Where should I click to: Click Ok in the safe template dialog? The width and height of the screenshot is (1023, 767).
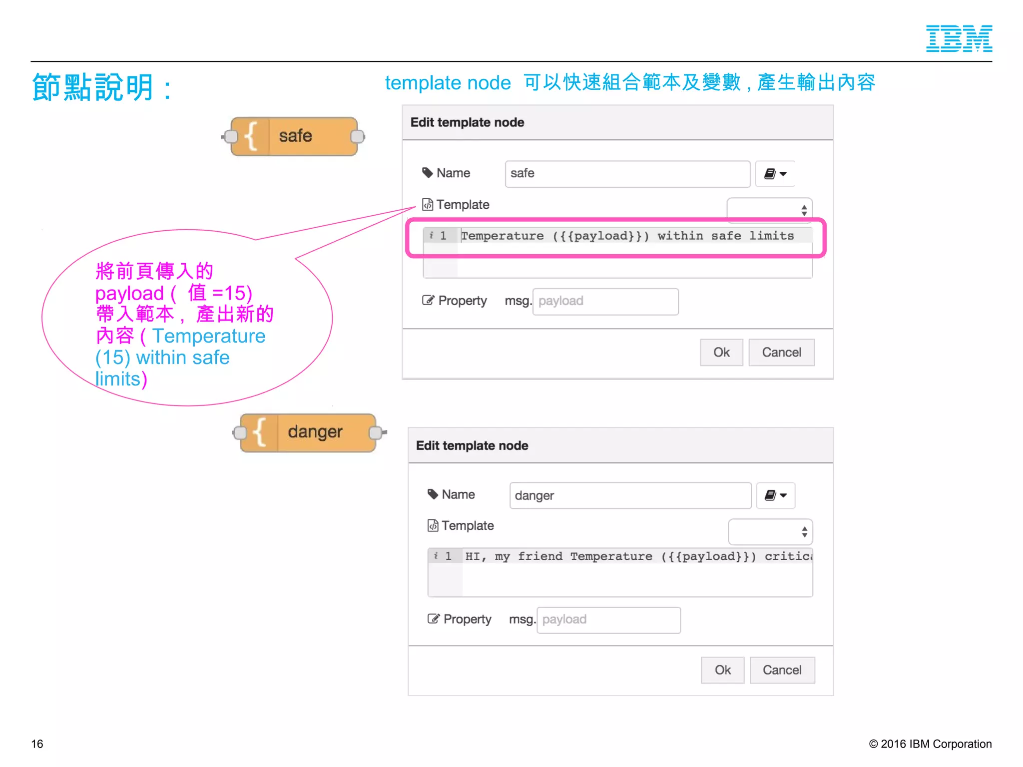721,353
